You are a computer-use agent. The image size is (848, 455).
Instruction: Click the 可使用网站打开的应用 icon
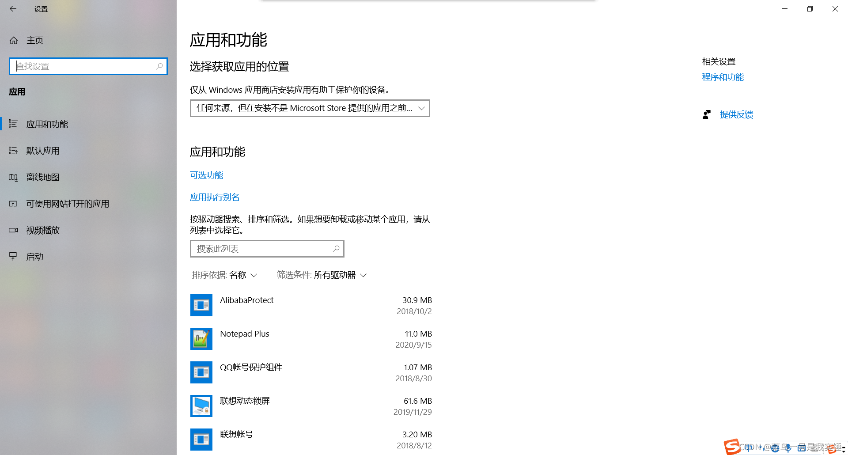click(13, 204)
